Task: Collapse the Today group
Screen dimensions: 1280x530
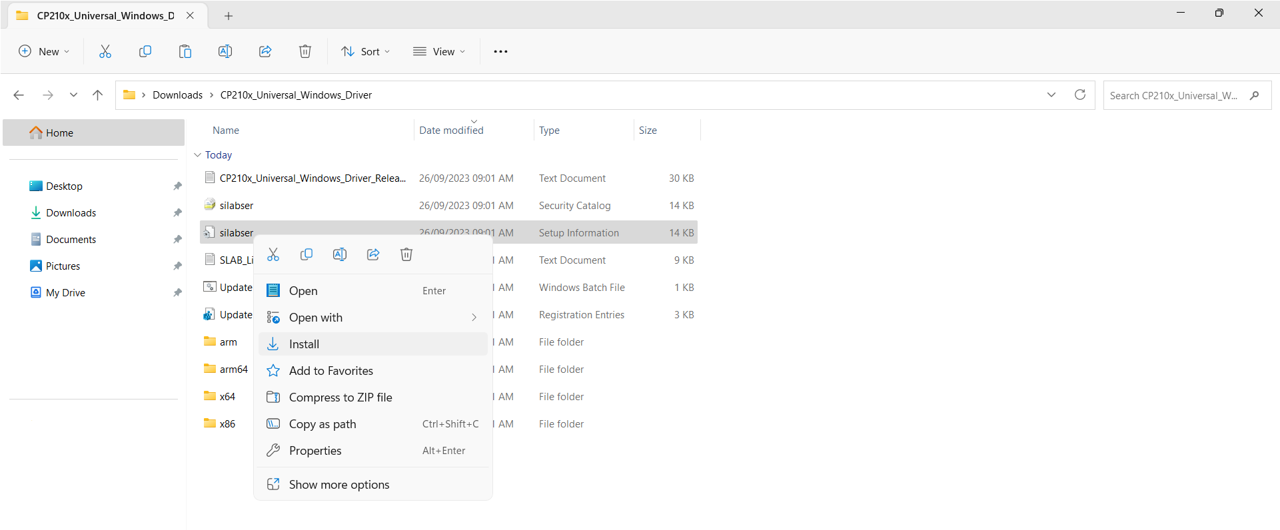Action: pyautogui.click(x=197, y=155)
